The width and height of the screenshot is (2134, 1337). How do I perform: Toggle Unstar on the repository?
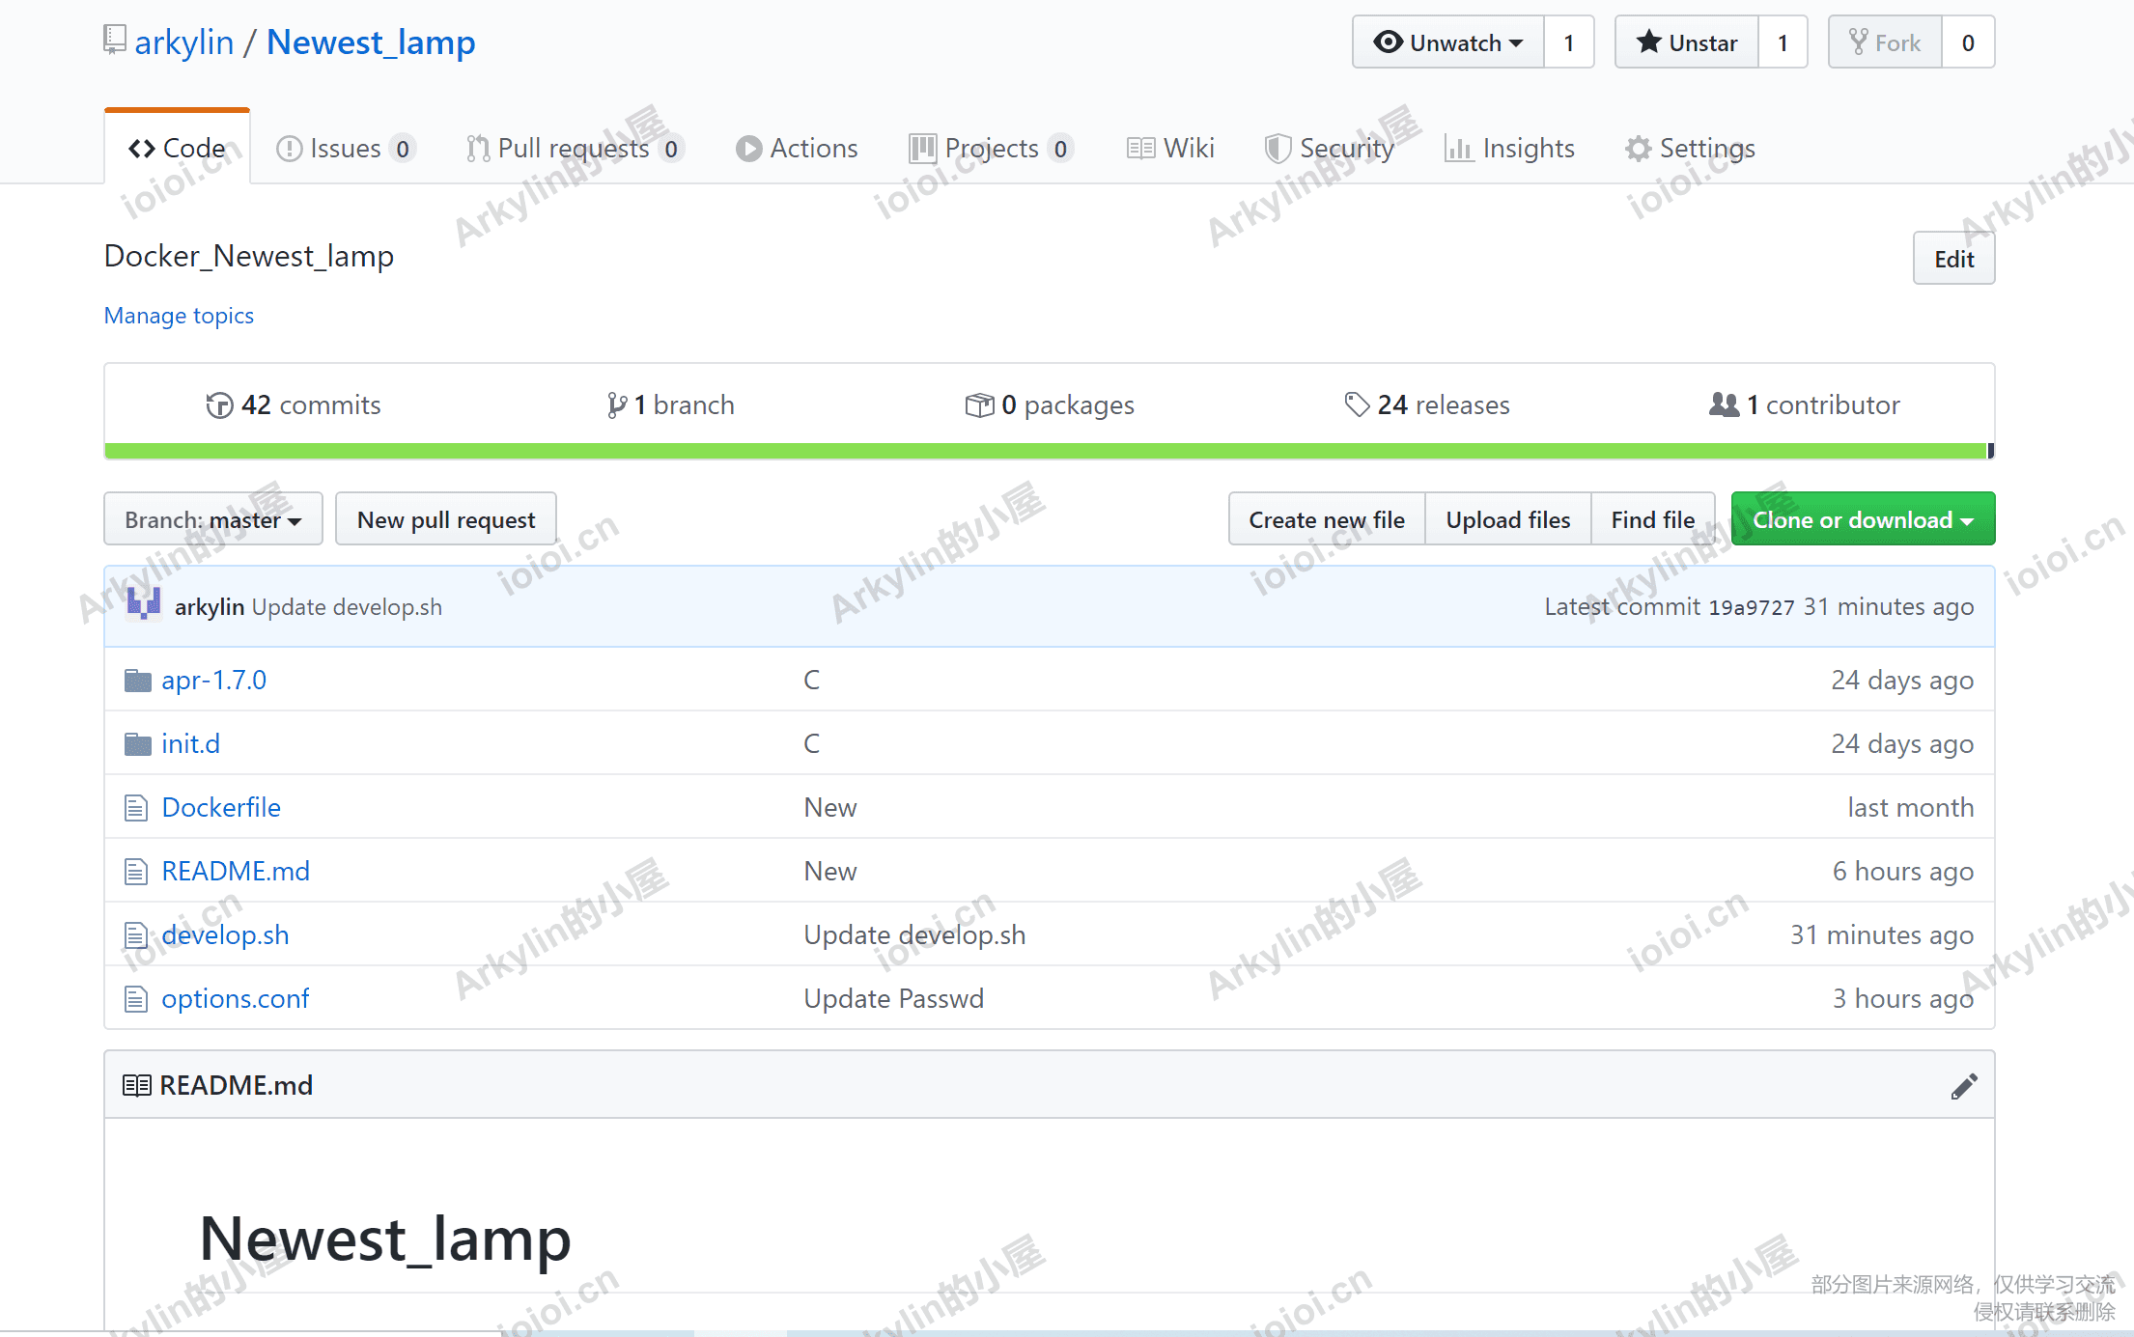pos(1687,42)
